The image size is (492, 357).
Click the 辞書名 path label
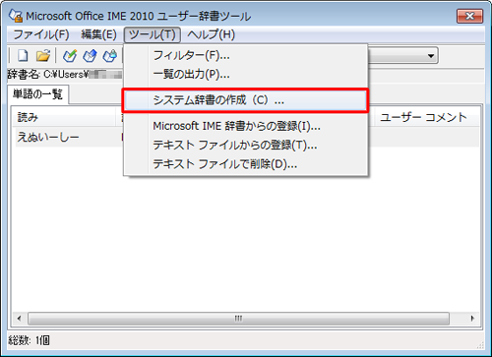(65, 75)
